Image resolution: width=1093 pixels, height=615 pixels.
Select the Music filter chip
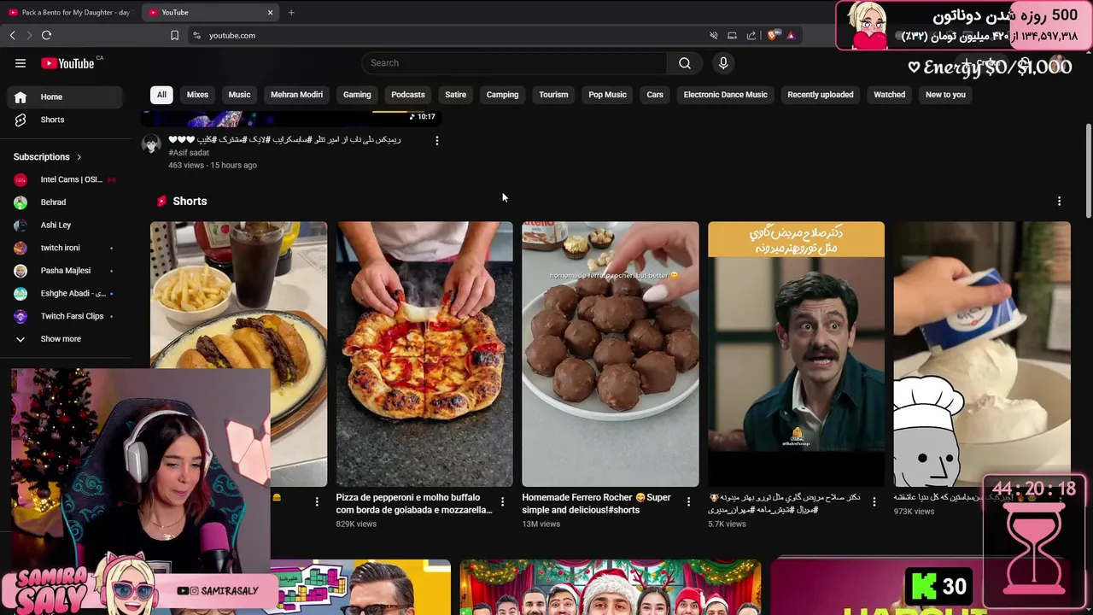(x=239, y=95)
